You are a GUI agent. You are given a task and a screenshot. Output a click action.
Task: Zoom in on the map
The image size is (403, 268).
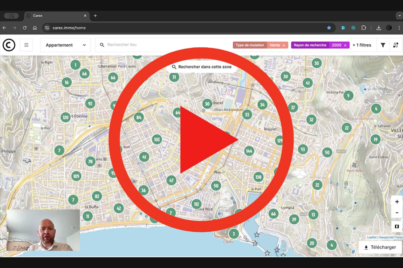[x=397, y=202]
